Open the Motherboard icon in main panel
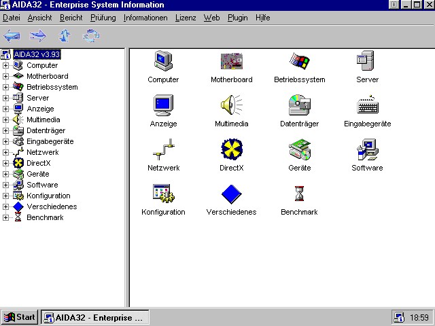Viewport: 435px width, 326px height. coord(231,62)
